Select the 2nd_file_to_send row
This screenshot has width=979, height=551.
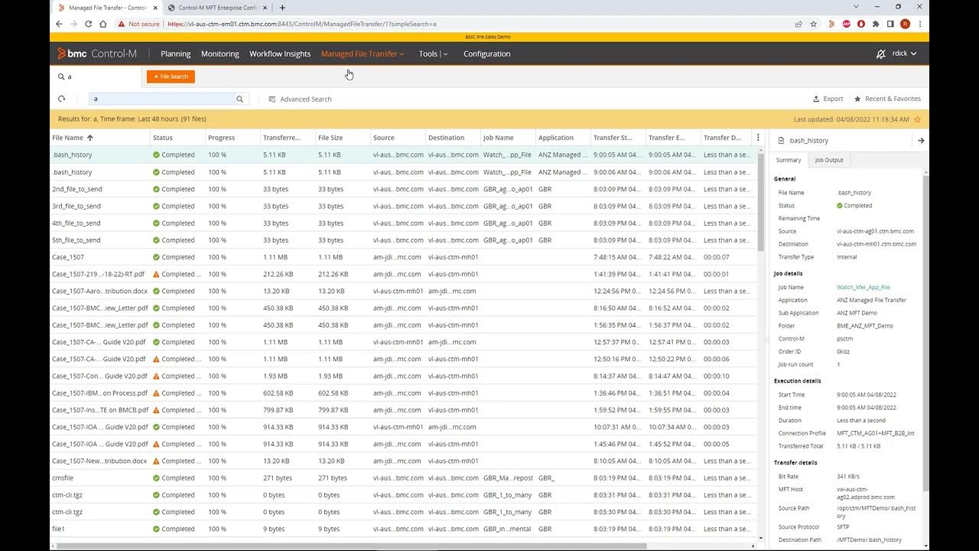(403, 189)
